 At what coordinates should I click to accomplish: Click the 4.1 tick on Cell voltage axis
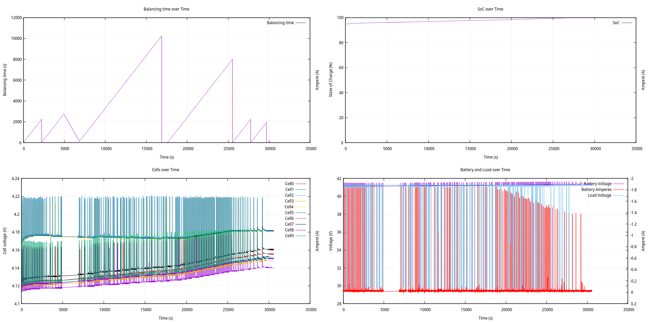(17, 304)
